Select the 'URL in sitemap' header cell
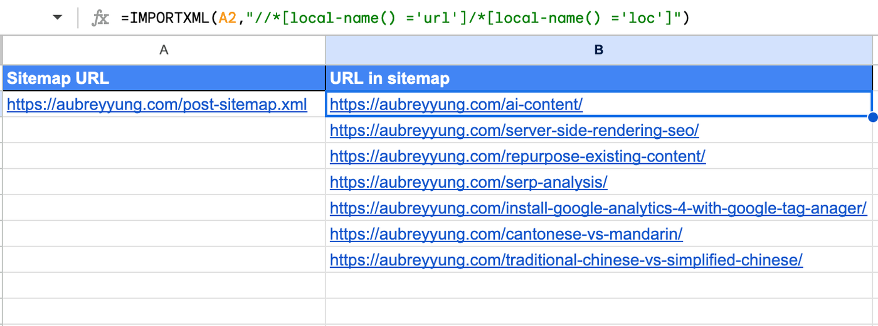Viewport: 878px width, 326px height. click(599, 78)
